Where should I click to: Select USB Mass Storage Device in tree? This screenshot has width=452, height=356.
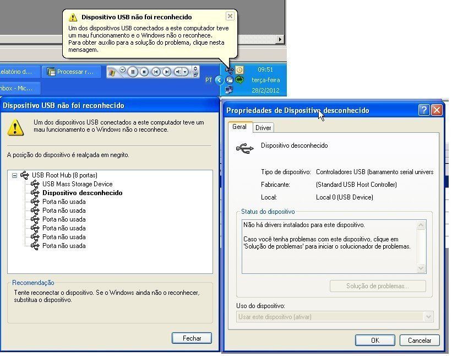pyautogui.click(x=77, y=184)
